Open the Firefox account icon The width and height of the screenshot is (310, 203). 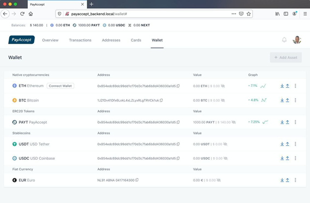295,14
